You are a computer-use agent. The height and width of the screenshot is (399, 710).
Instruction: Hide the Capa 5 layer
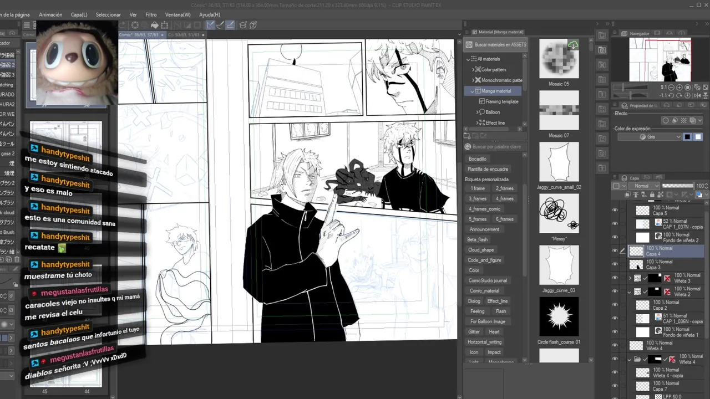[x=615, y=211]
